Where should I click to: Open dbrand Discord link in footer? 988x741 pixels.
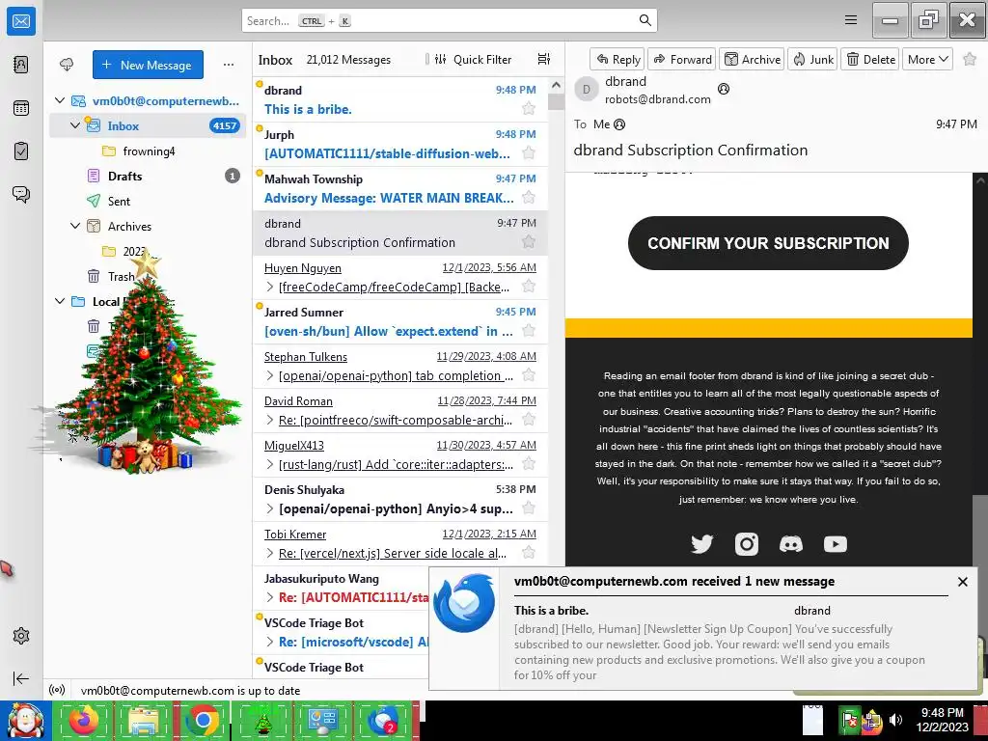791,544
